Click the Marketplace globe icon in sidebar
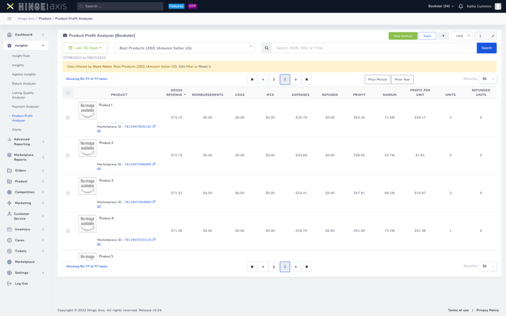Image resolution: width=506 pixels, height=316 pixels. pyautogui.click(x=9, y=262)
